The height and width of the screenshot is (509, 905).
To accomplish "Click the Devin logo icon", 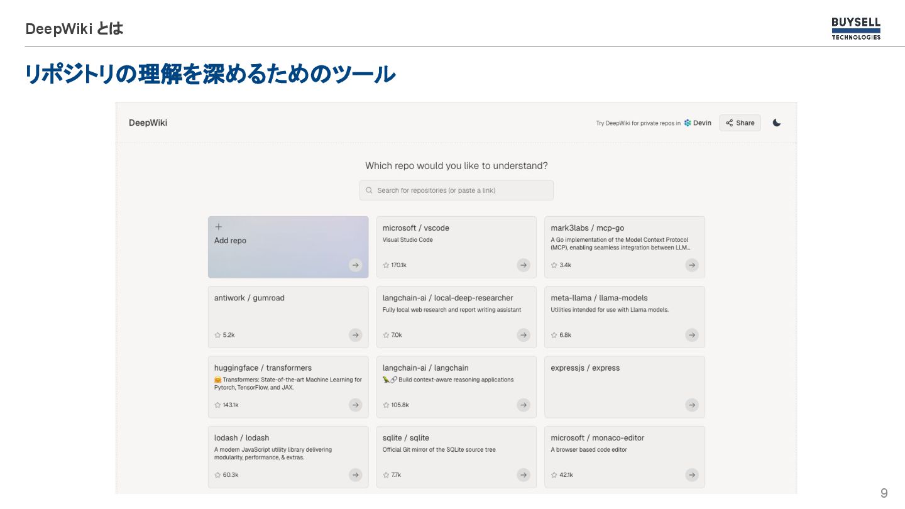I will [x=688, y=123].
